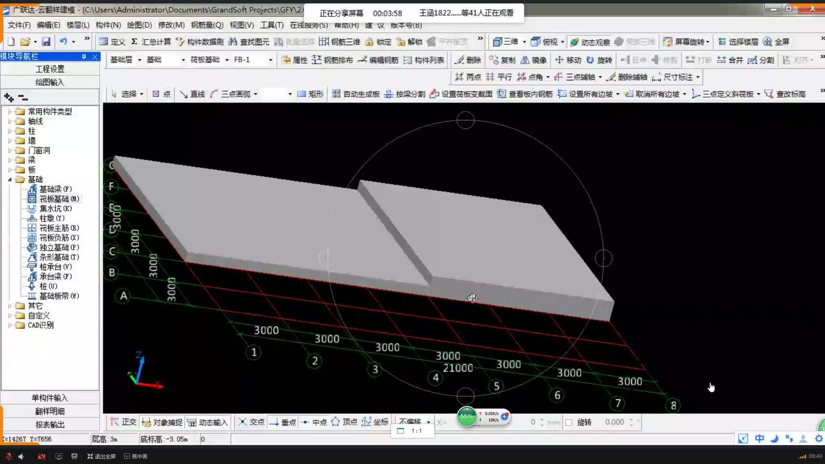
Task: Click the save file icon
Action: coord(46,42)
